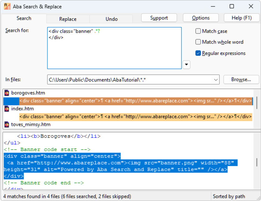Image resolution: width=261 pixels, height=201 pixels.
Task: Click the toves_mimsy.htm file icon
Action: coord(7,125)
